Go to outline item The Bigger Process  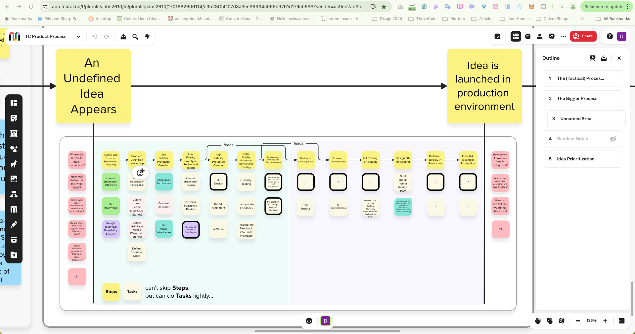pyautogui.click(x=583, y=99)
